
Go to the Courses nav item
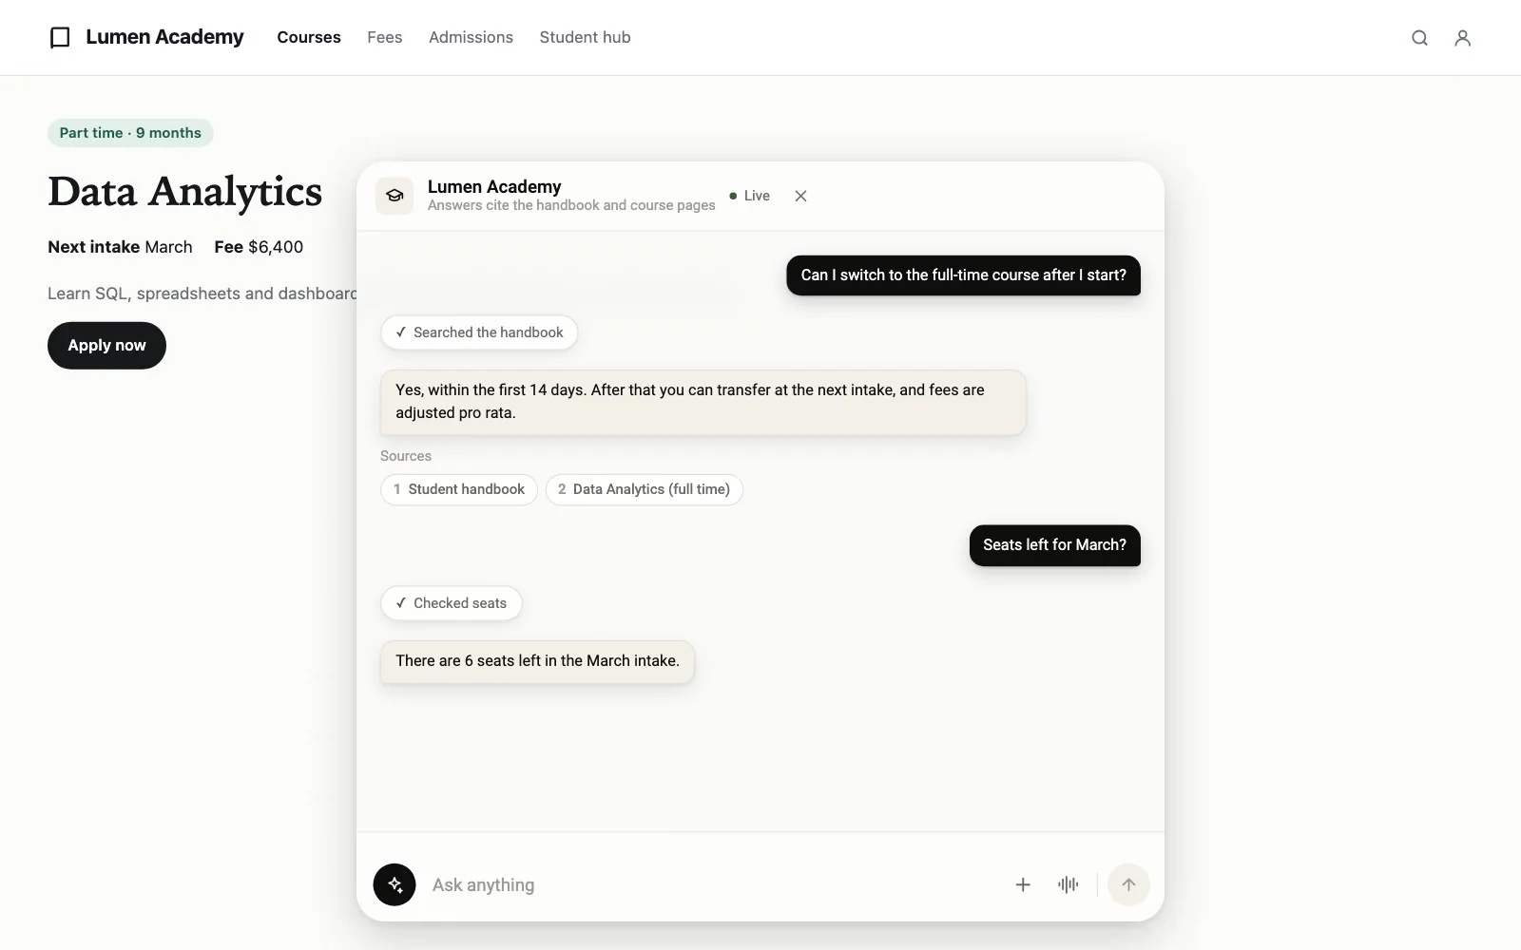[309, 37]
